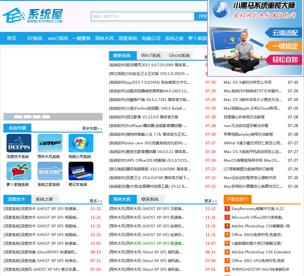Viewport: 304px width, 276px height.
Task: Select the first blue carousel indicator
Action: [x=9, y=117]
